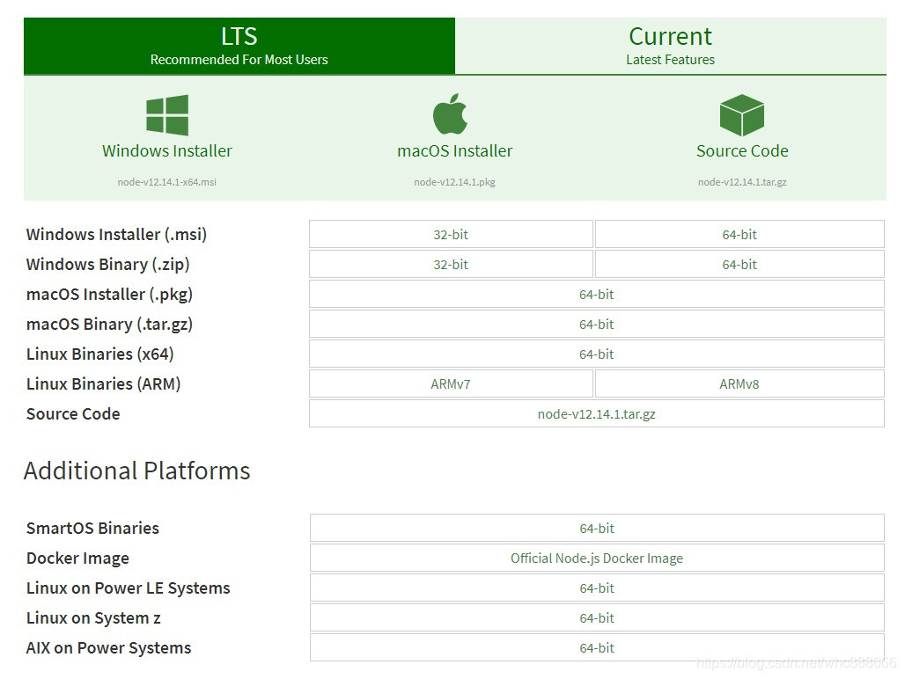Click the SmartOS Binaries row label
This screenshot has width=905, height=679.
coord(92,529)
